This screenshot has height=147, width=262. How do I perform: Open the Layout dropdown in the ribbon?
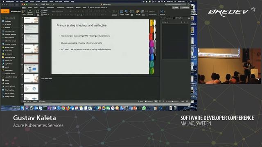tap(45, 11)
